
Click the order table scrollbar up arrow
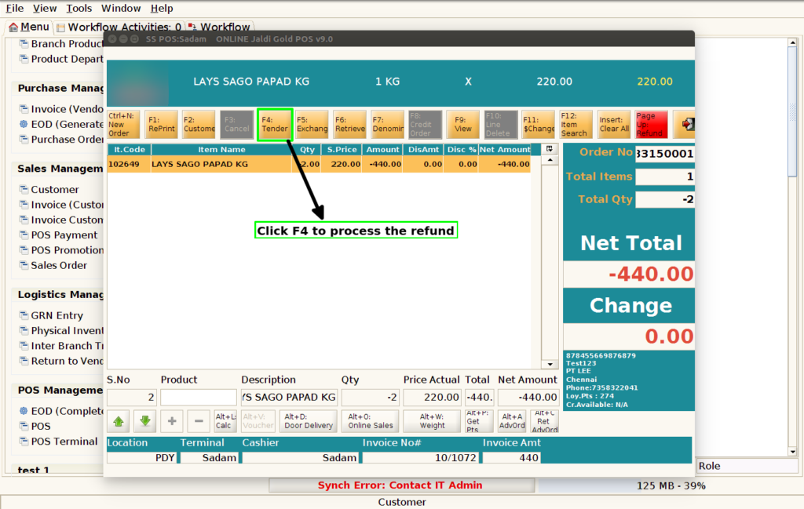550,160
